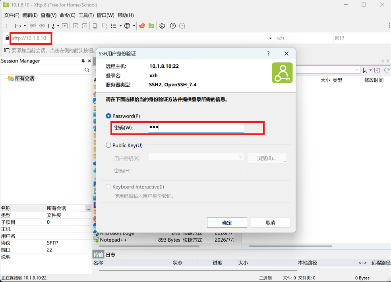Image resolution: width=391 pixels, height=282 pixels.
Task: Click the 类型 column header
Action: click(x=337, y=80)
